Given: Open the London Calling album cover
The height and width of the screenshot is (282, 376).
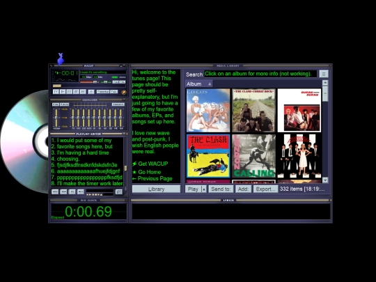Looking at the screenshot, I should 253,156.
